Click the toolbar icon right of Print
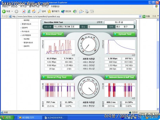The image size is (160, 120). click(x=92, y=12)
